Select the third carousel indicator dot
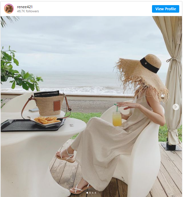The image size is (183, 197). 93,193
